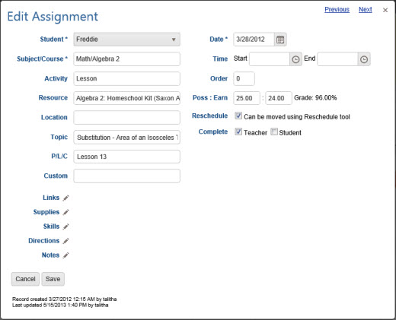
Task: Expand the Student dropdown showing Freddie
Action: click(127, 40)
